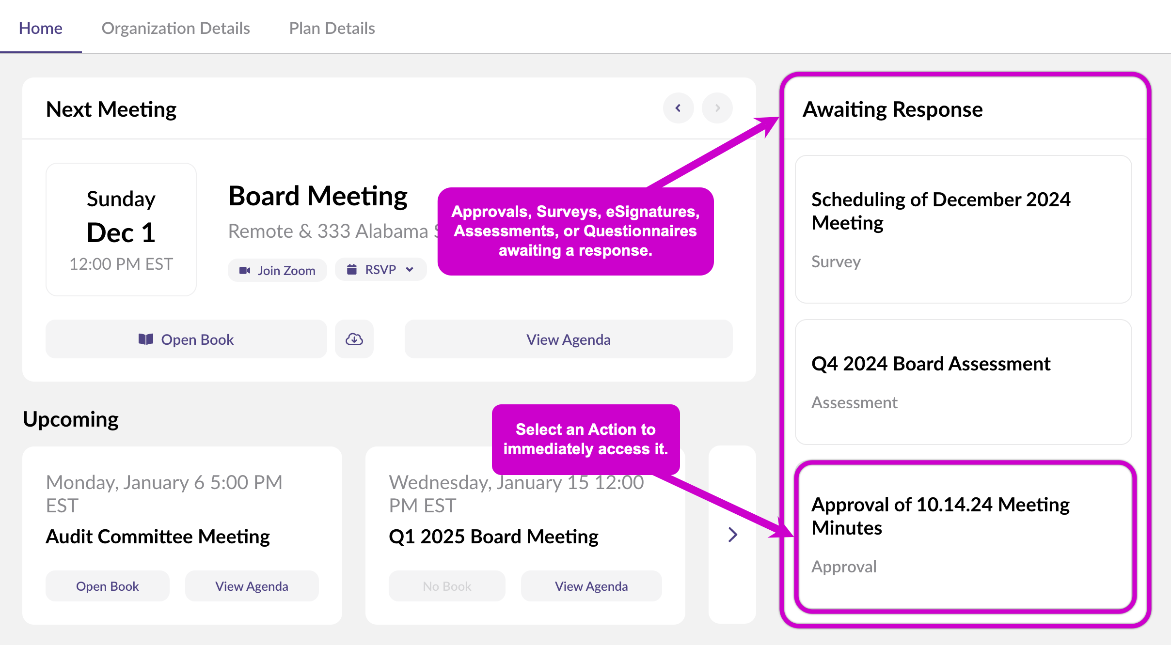View Agenda for the Board Meeting
Viewport: 1171px width, 645px height.
[568, 339]
